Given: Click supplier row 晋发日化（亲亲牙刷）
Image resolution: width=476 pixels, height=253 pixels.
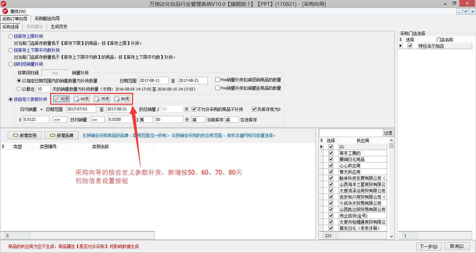Looking at the screenshot, I should [362, 228].
